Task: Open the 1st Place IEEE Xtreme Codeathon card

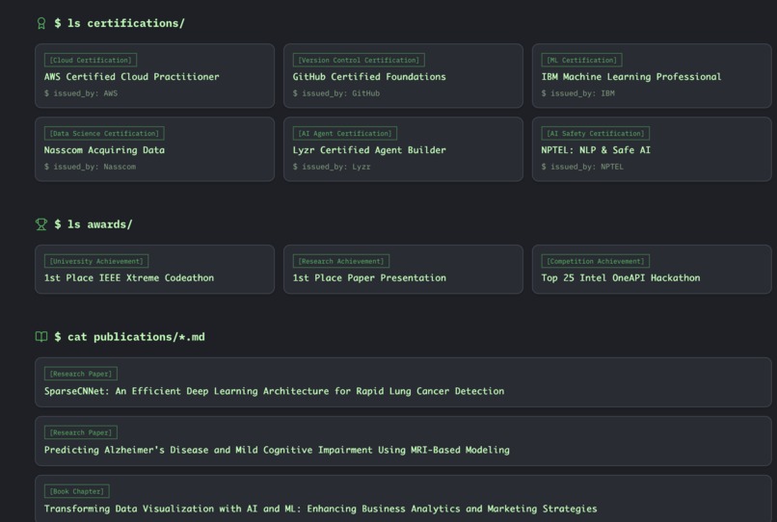Action: click(154, 270)
